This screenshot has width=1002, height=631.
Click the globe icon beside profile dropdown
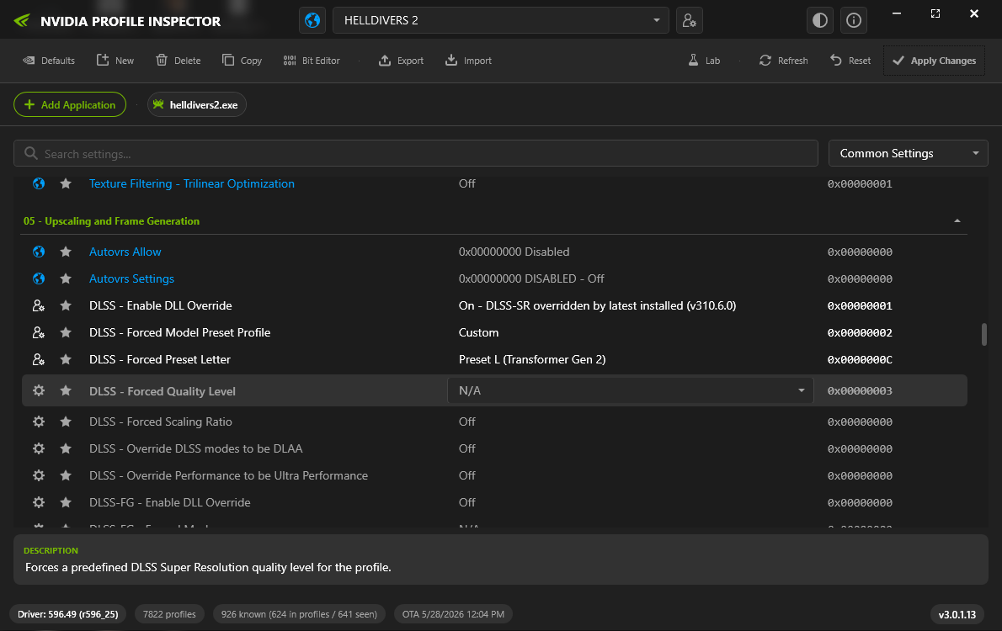click(312, 20)
